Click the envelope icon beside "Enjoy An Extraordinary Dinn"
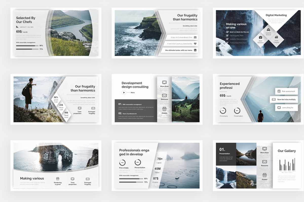 click(195, 37)
